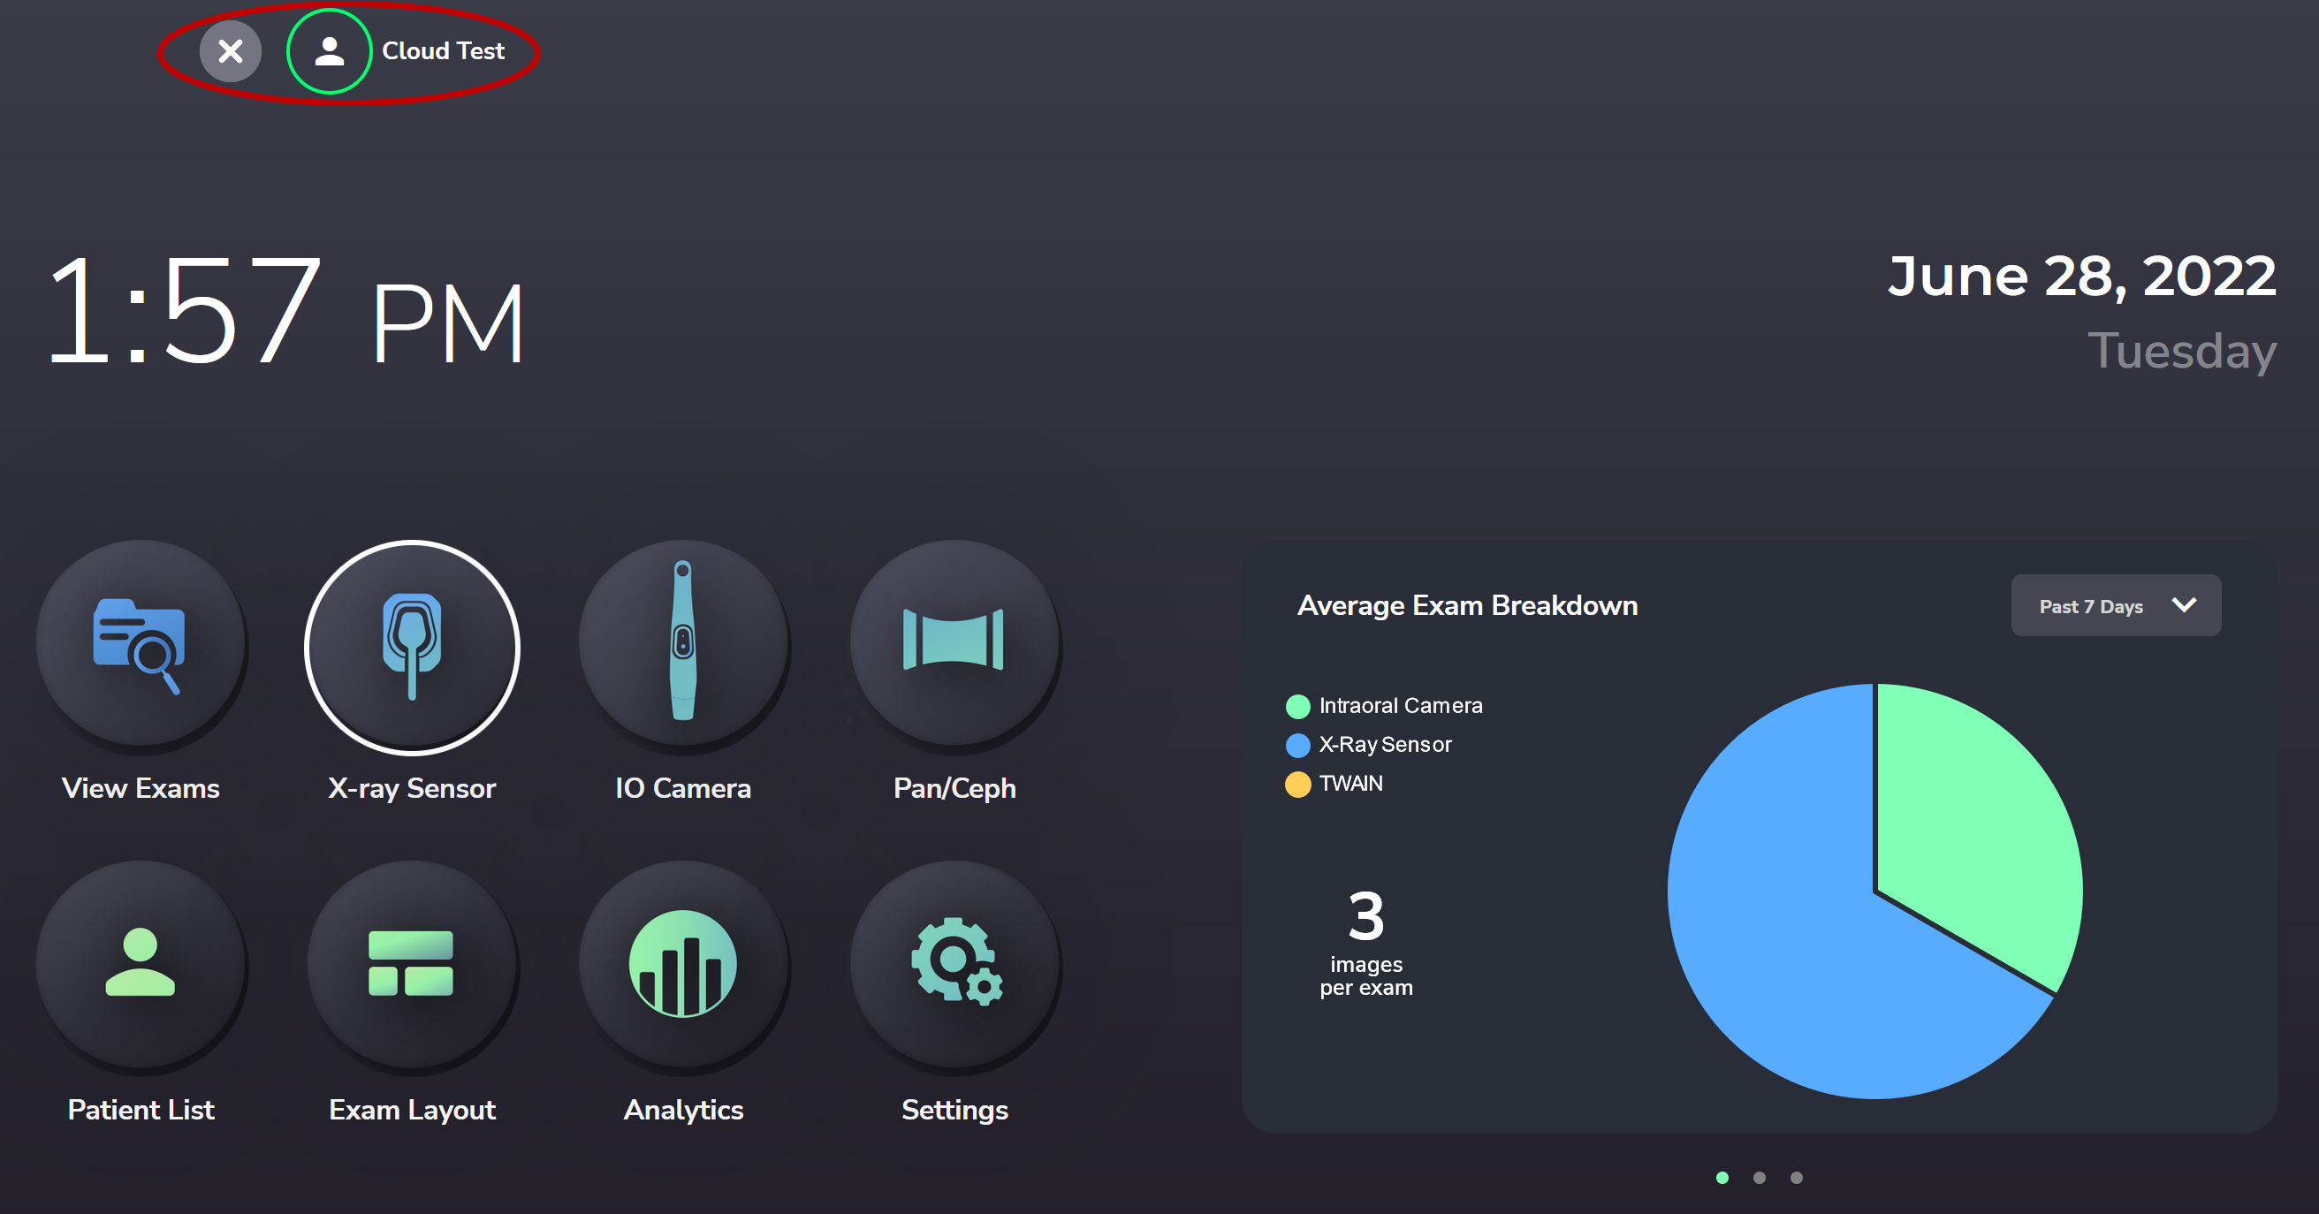Open the Patient List
This screenshot has width=2319, height=1214.
click(141, 965)
